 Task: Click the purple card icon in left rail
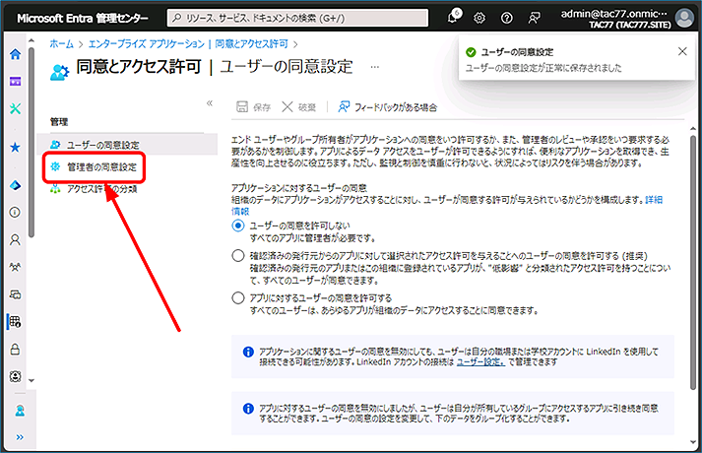(15, 82)
